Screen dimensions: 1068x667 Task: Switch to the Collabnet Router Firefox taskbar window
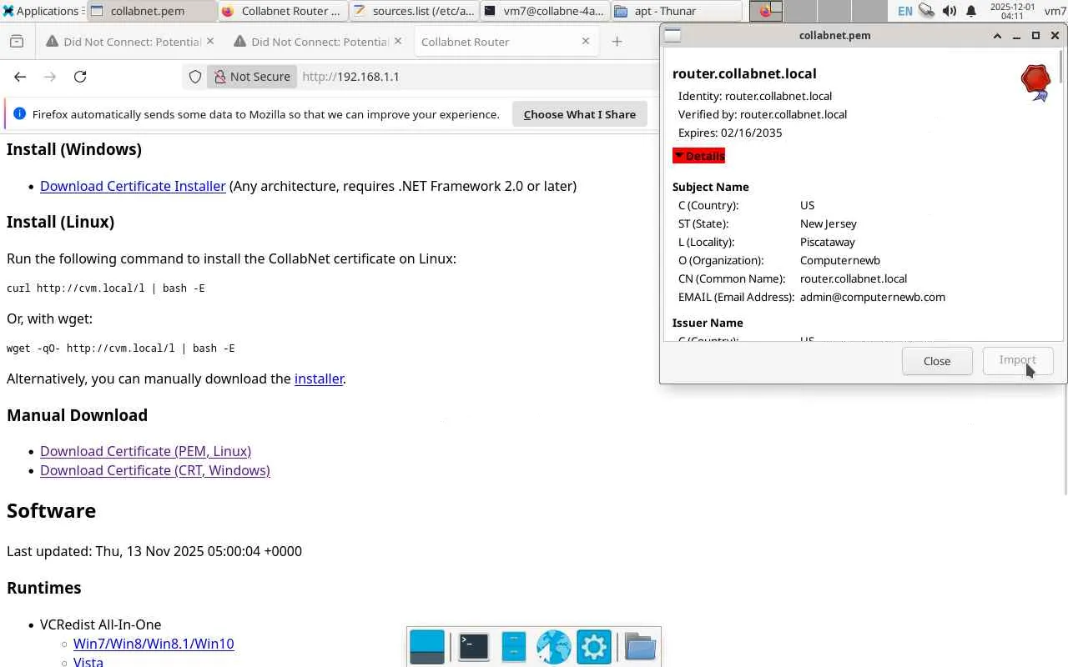coord(282,11)
